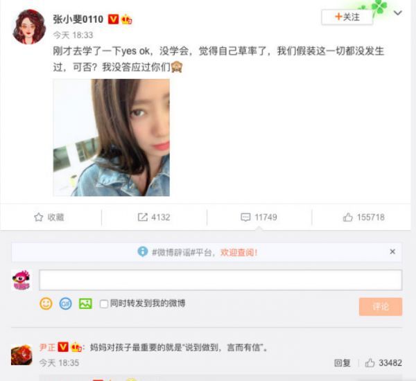Open the selfie photo thumbnail

tap(112, 137)
